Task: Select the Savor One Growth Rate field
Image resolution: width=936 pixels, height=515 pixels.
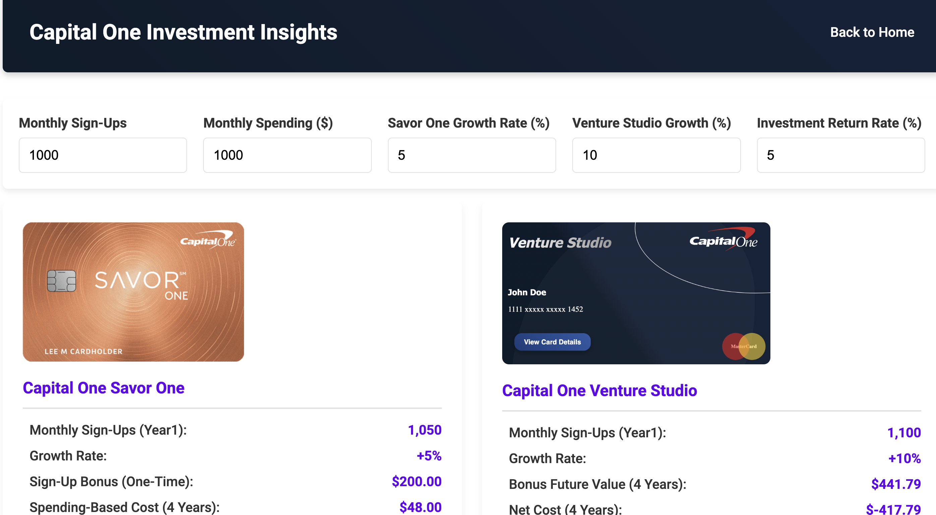Action: coord(471,155)
